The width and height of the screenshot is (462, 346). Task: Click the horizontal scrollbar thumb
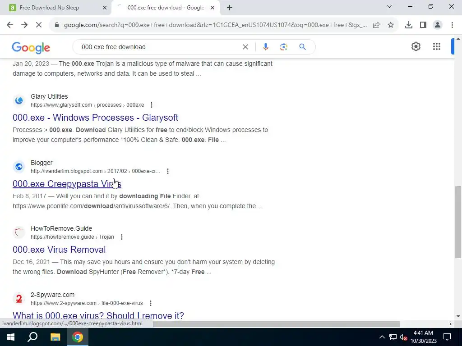coord(276,324)
